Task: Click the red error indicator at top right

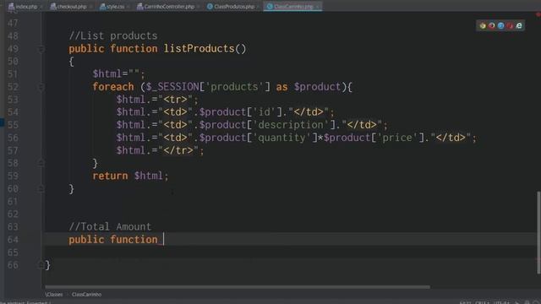Action: 538,14
